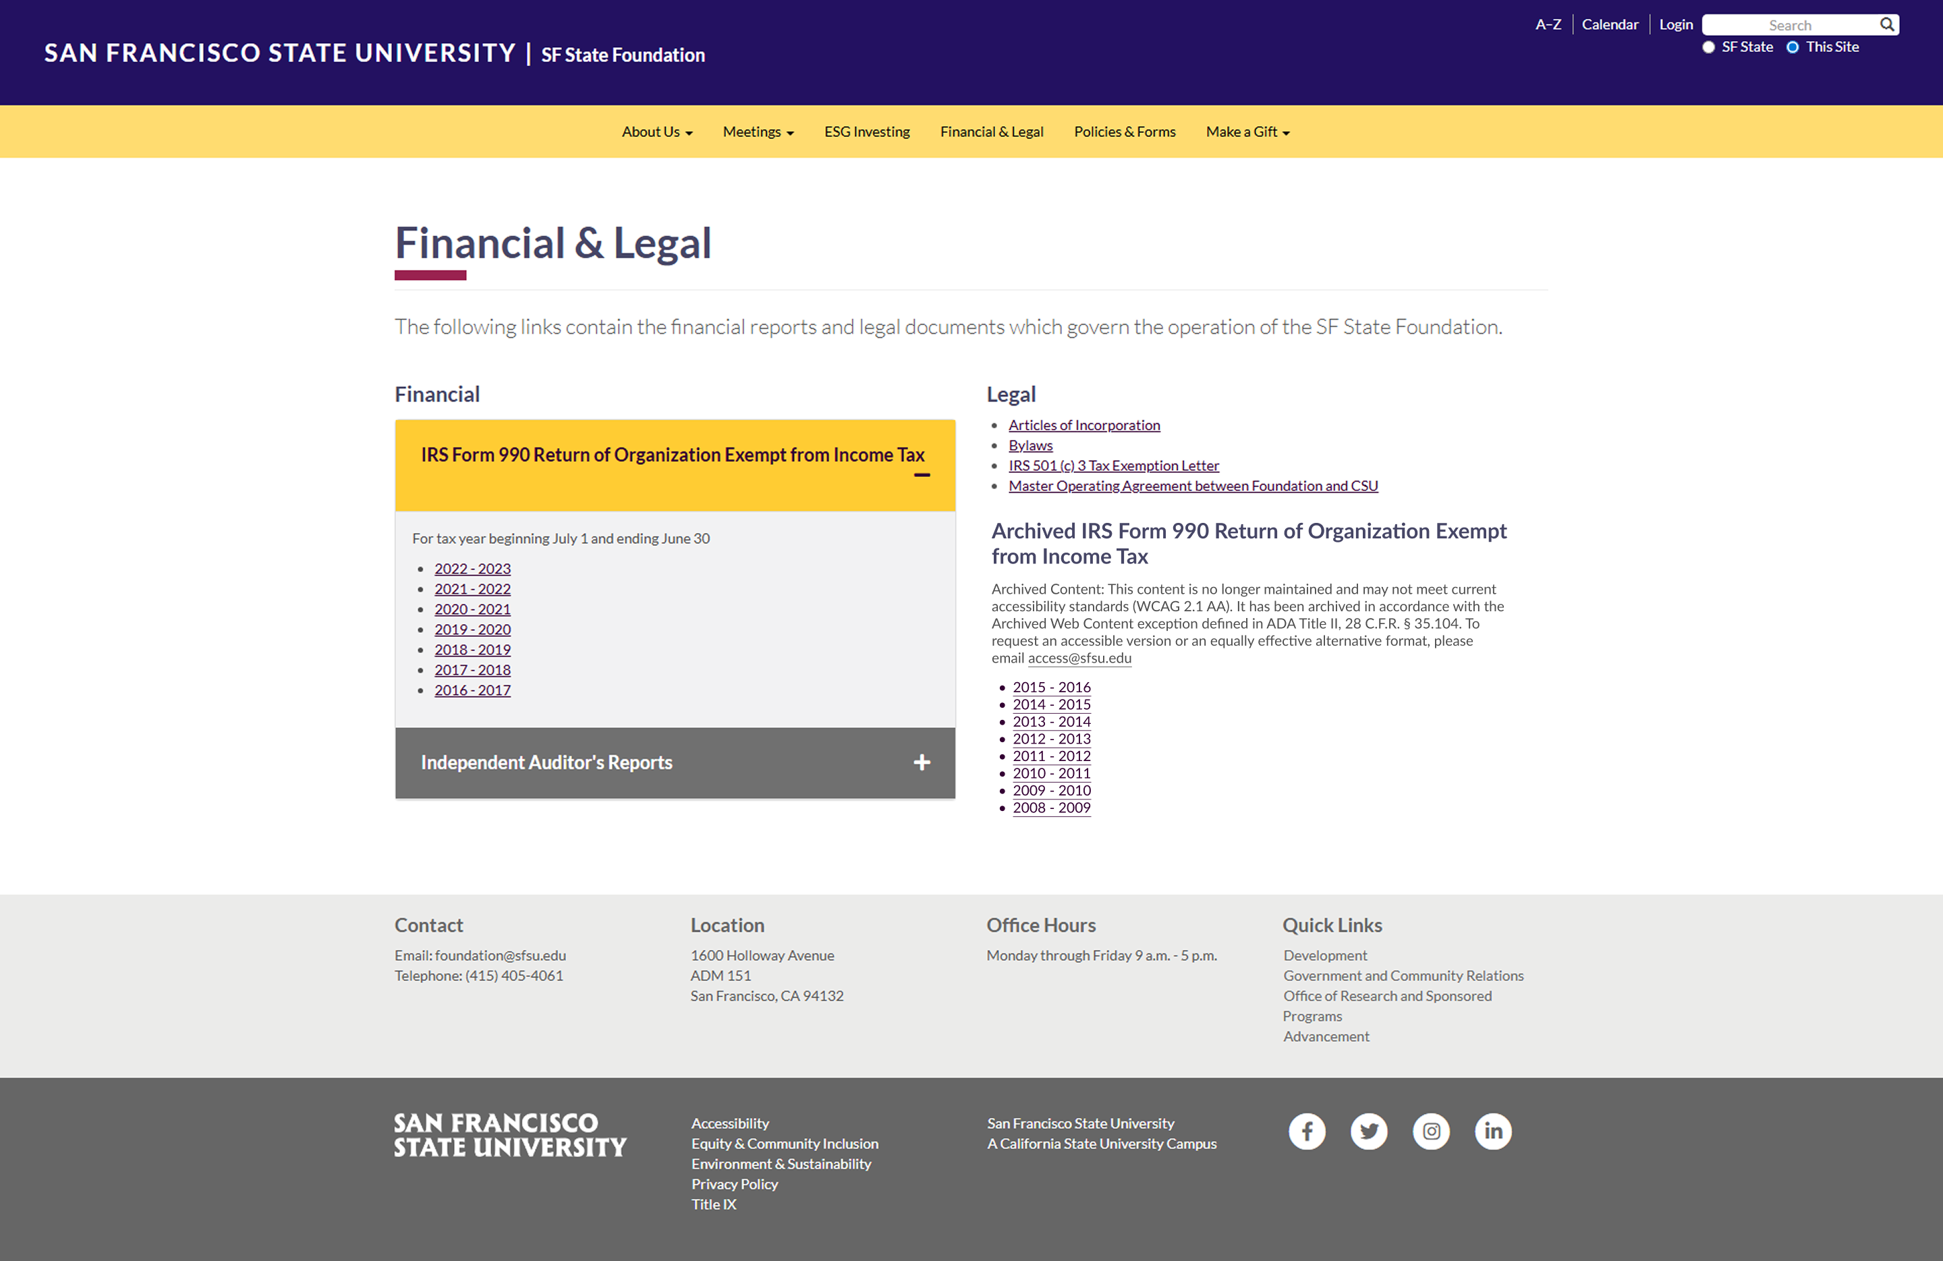Open the Master Operating Agreement link

(1193, 486)
